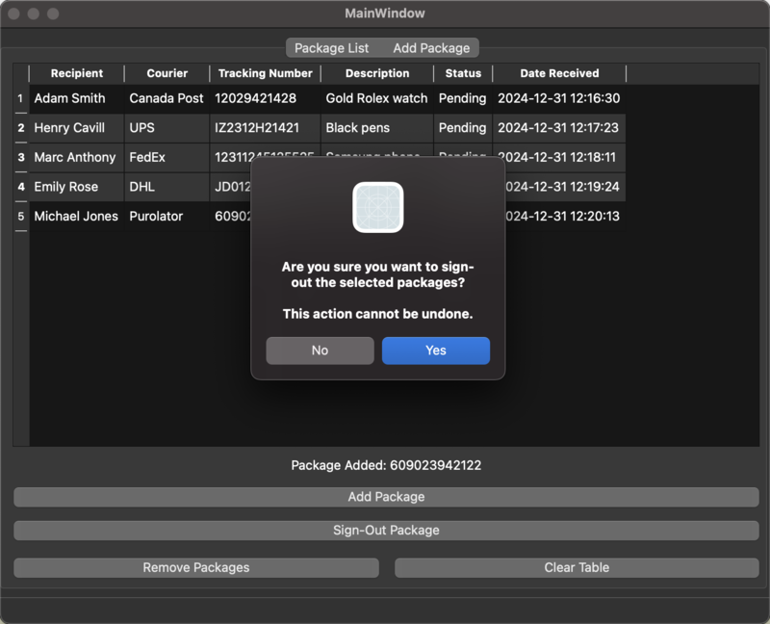
Task: Select Henry Cavill's UPS courier cell
Action: point(167,128)
